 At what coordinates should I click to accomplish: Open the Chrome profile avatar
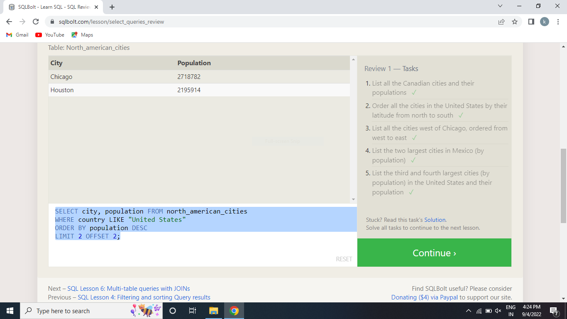point(545,22)
